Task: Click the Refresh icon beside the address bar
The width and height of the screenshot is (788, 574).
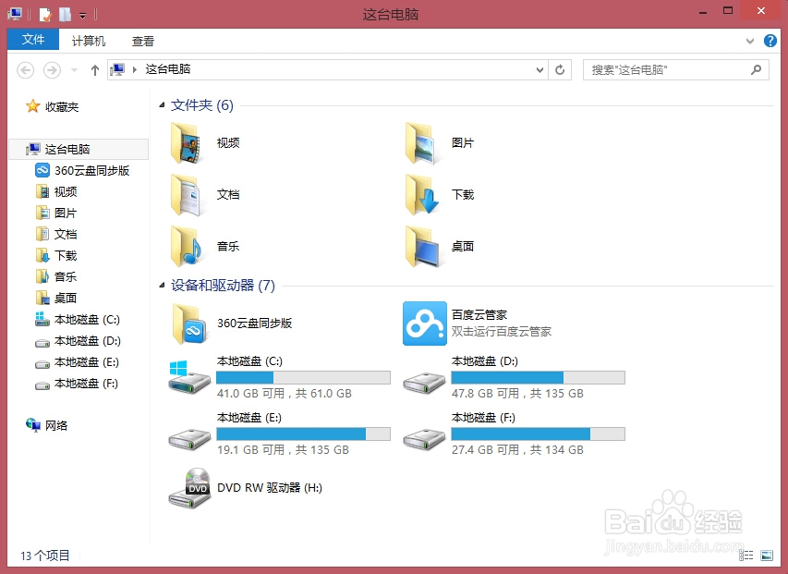Action: point(560,69)
